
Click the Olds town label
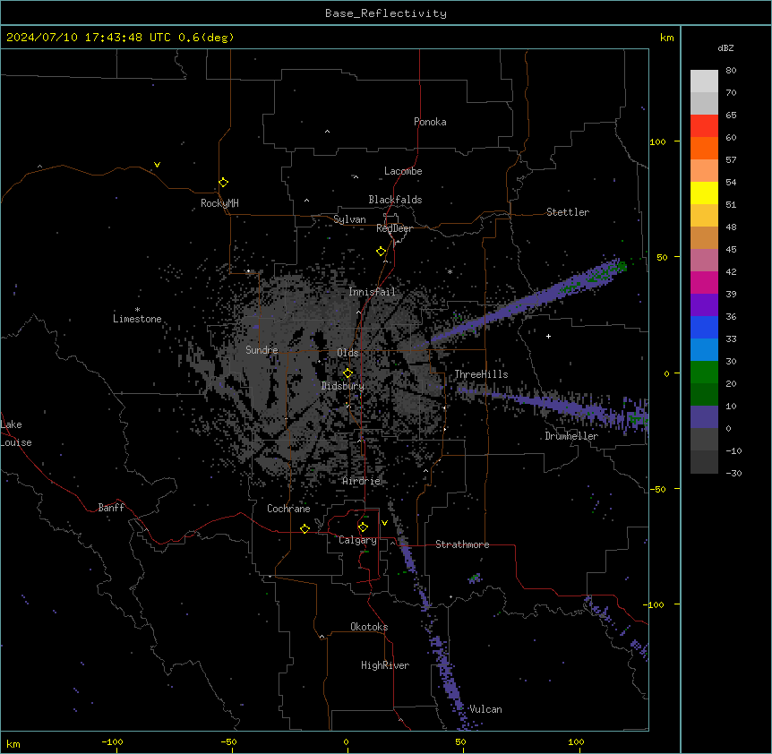347,353
